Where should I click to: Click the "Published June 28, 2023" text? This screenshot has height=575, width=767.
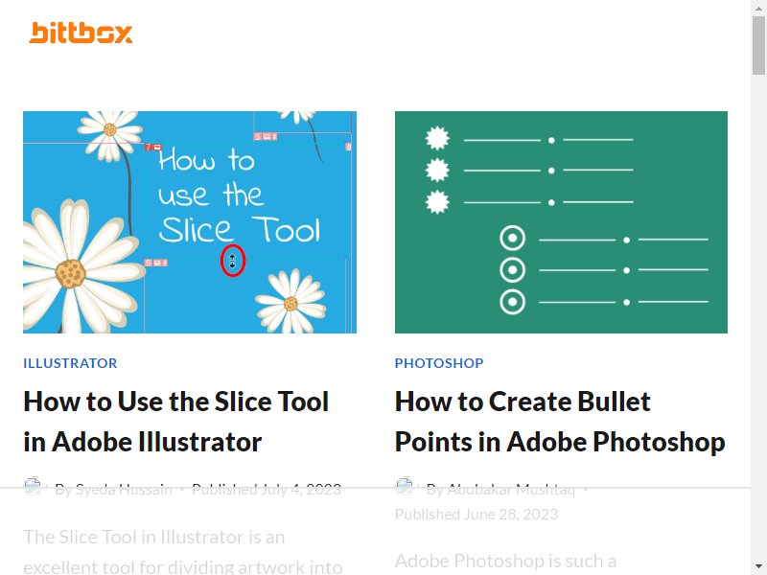(x=476, y=515)
